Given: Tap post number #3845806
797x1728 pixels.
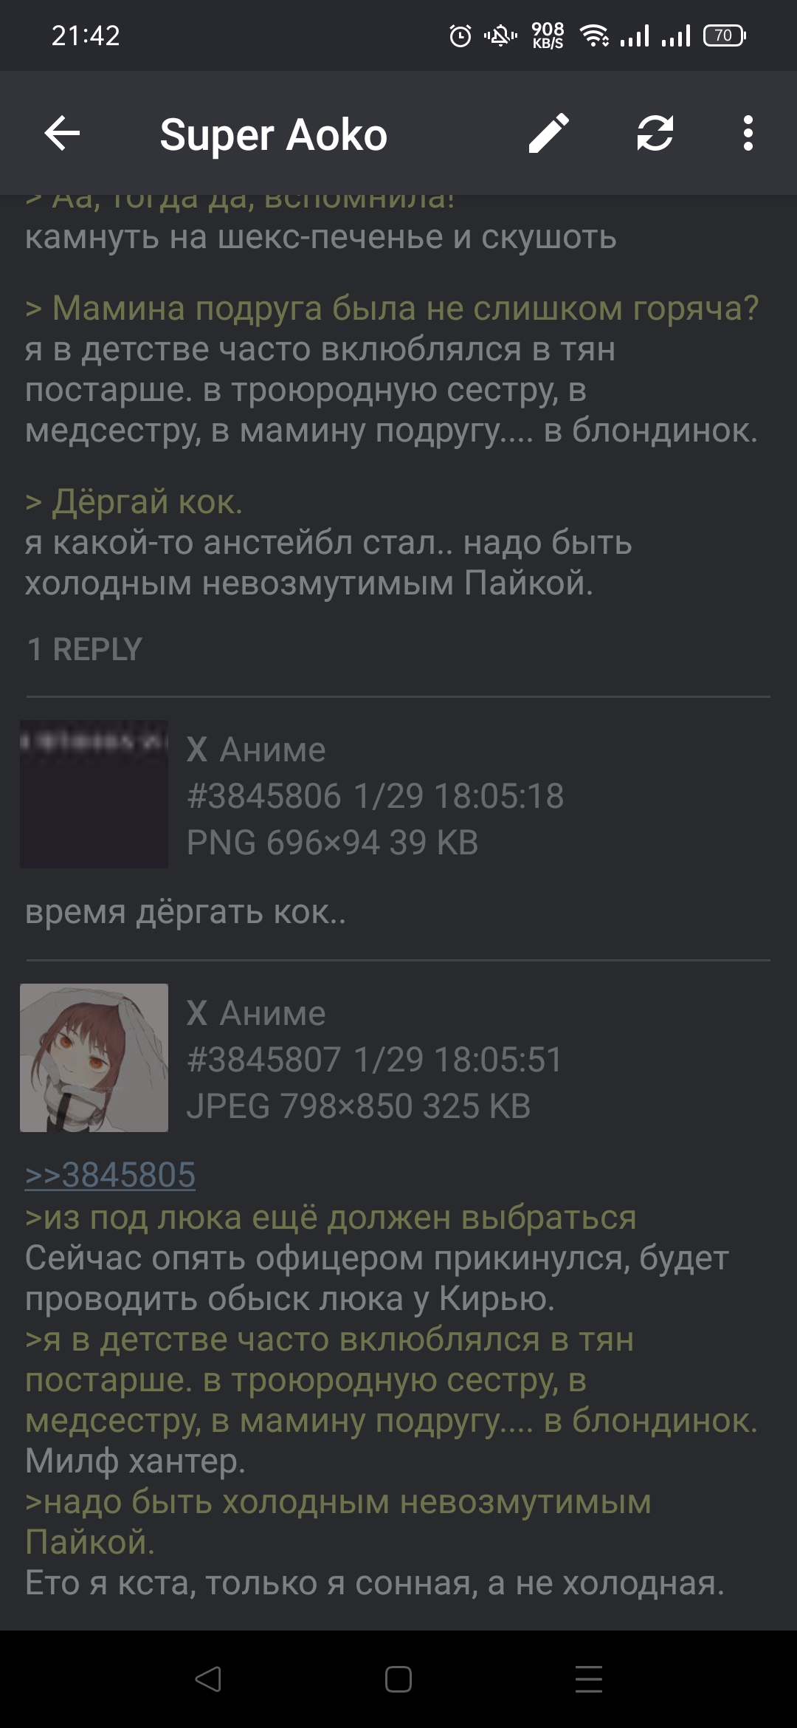Looking at the screenshot, I should click(263, 796).
